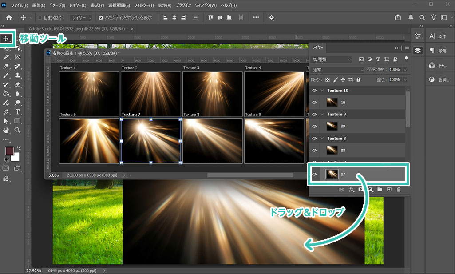Open the share/export icon in options bar
Image resolution: width=455 pixels, height=274 pixels.
point(398,17)
